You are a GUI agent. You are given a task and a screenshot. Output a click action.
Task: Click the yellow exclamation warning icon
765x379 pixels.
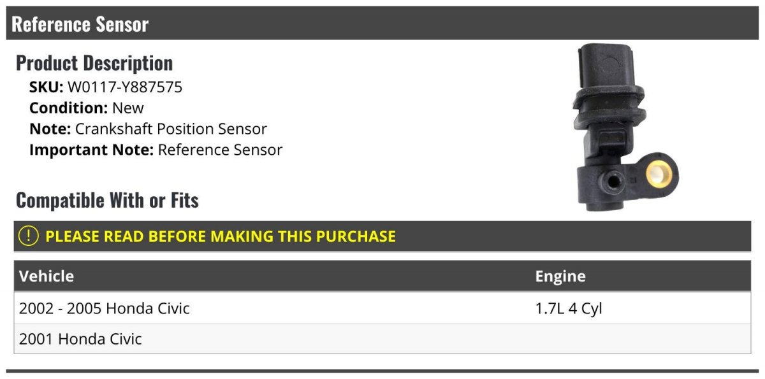point(29,236)
